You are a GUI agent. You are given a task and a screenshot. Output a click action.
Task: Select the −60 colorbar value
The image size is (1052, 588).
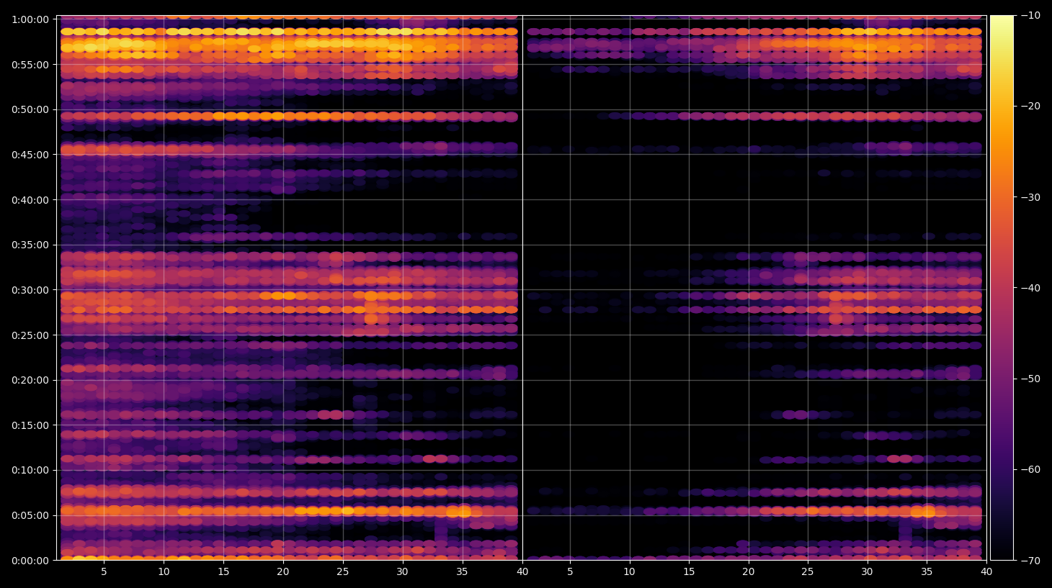[1030, 469]
